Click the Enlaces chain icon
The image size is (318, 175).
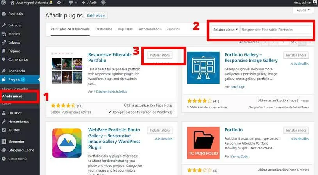[4, 42]
